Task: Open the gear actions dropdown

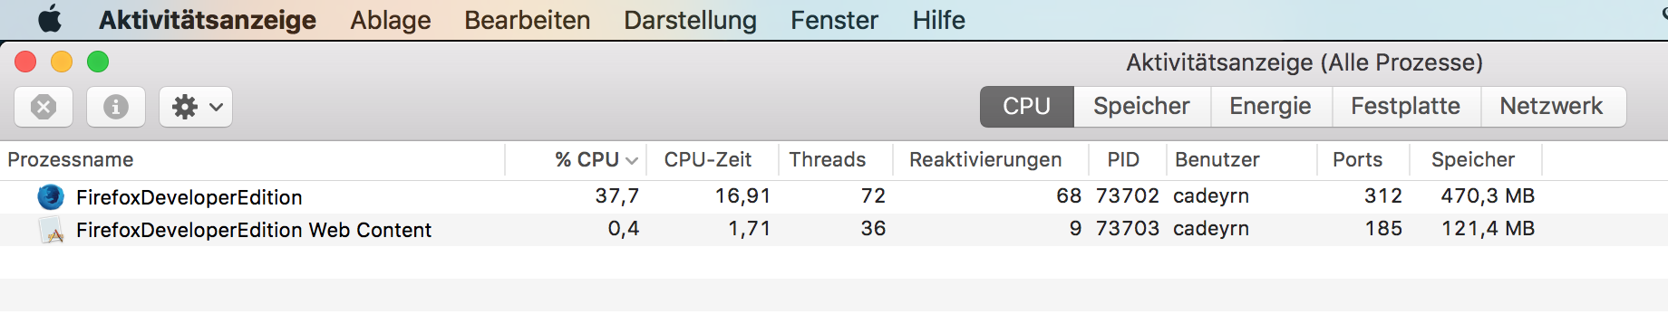Action: point(196,107)
